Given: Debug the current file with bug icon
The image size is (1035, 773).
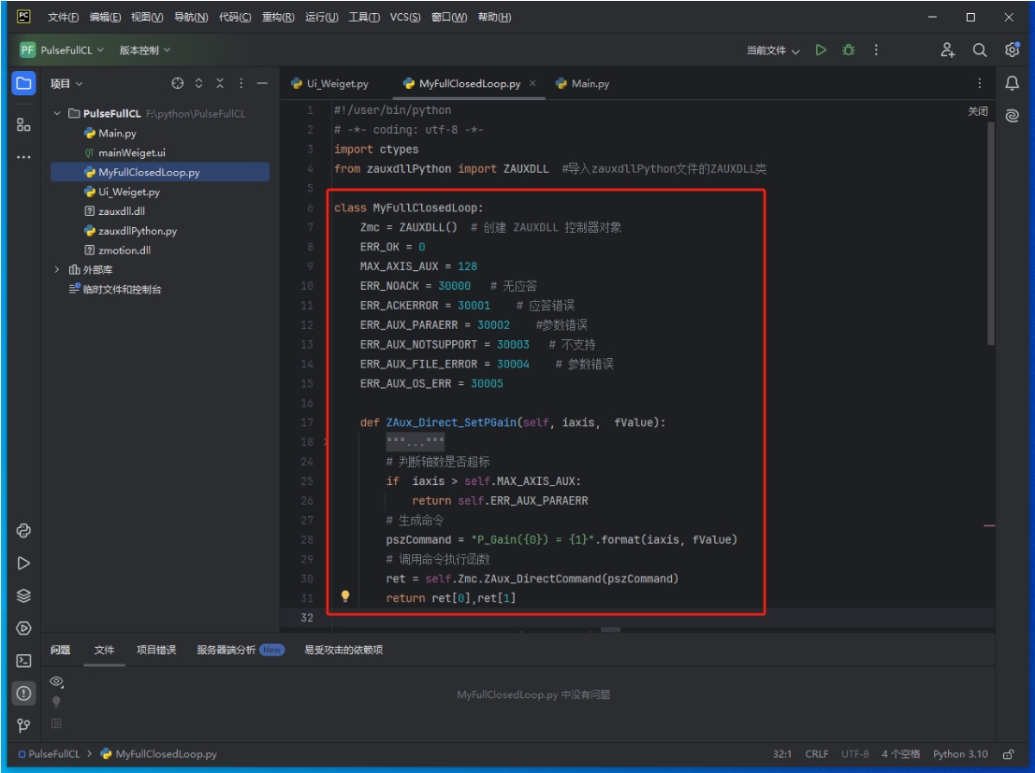Looking at the screenshot, I should point(848,50).
